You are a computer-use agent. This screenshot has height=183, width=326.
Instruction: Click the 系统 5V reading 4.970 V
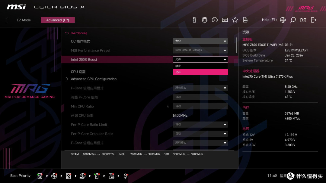tap(290, 140)
